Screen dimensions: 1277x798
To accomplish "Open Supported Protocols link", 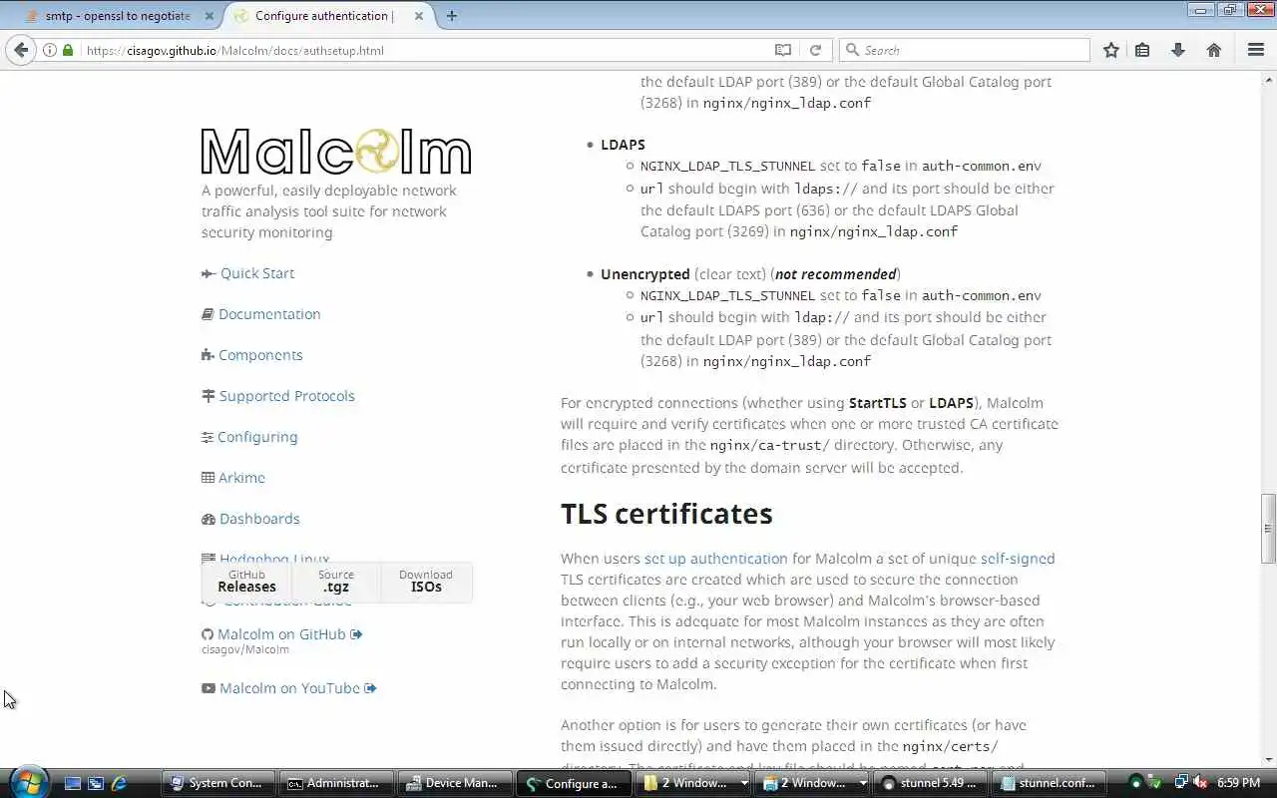I will click(x=287, y=396).
